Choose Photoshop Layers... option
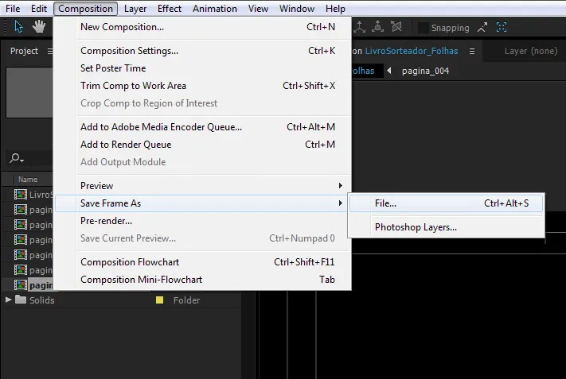566x379 pixels. click(x=446, y=227)
